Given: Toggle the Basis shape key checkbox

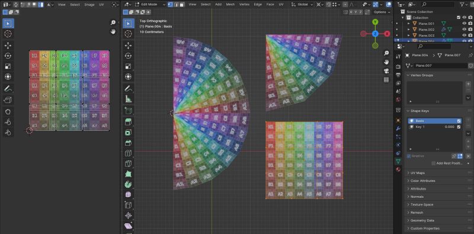Looking at the screenshot, I should point(459,121).
